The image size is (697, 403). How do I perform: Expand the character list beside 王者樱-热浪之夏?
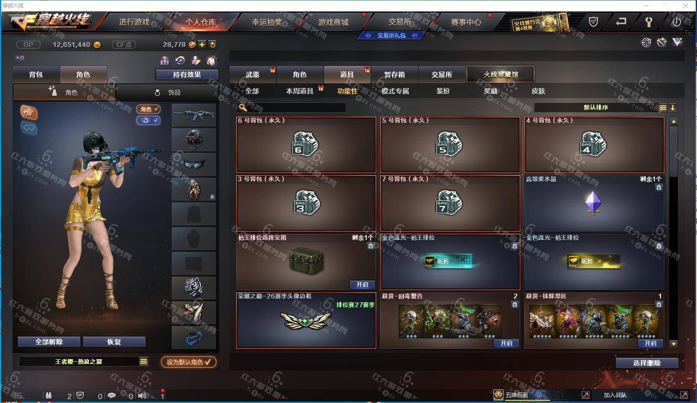point(144,361)
